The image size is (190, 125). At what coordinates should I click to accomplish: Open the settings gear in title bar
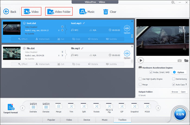[x=173, y=2]
